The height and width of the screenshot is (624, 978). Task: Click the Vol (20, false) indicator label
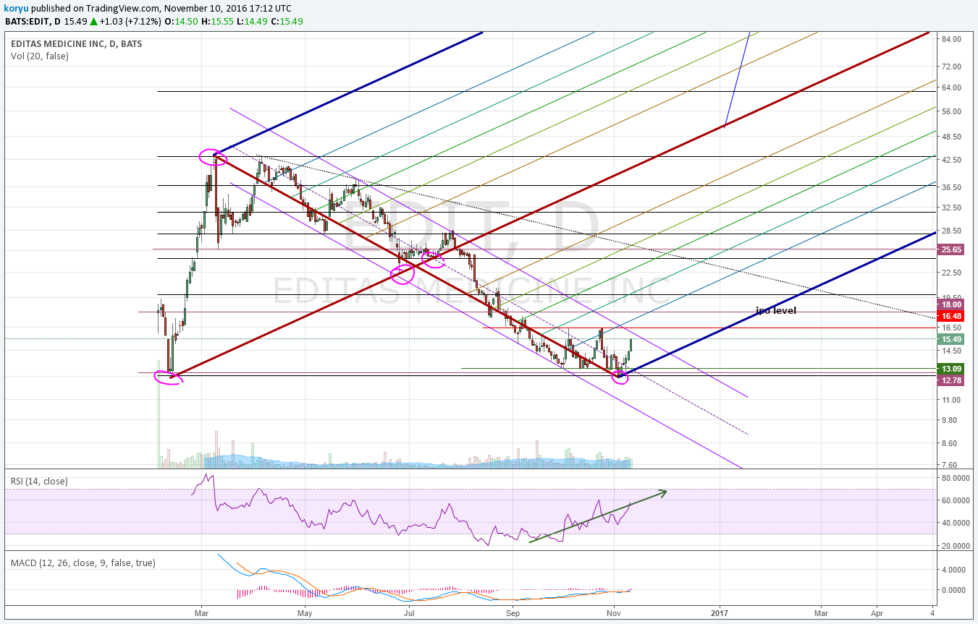(x=40, y=56)
